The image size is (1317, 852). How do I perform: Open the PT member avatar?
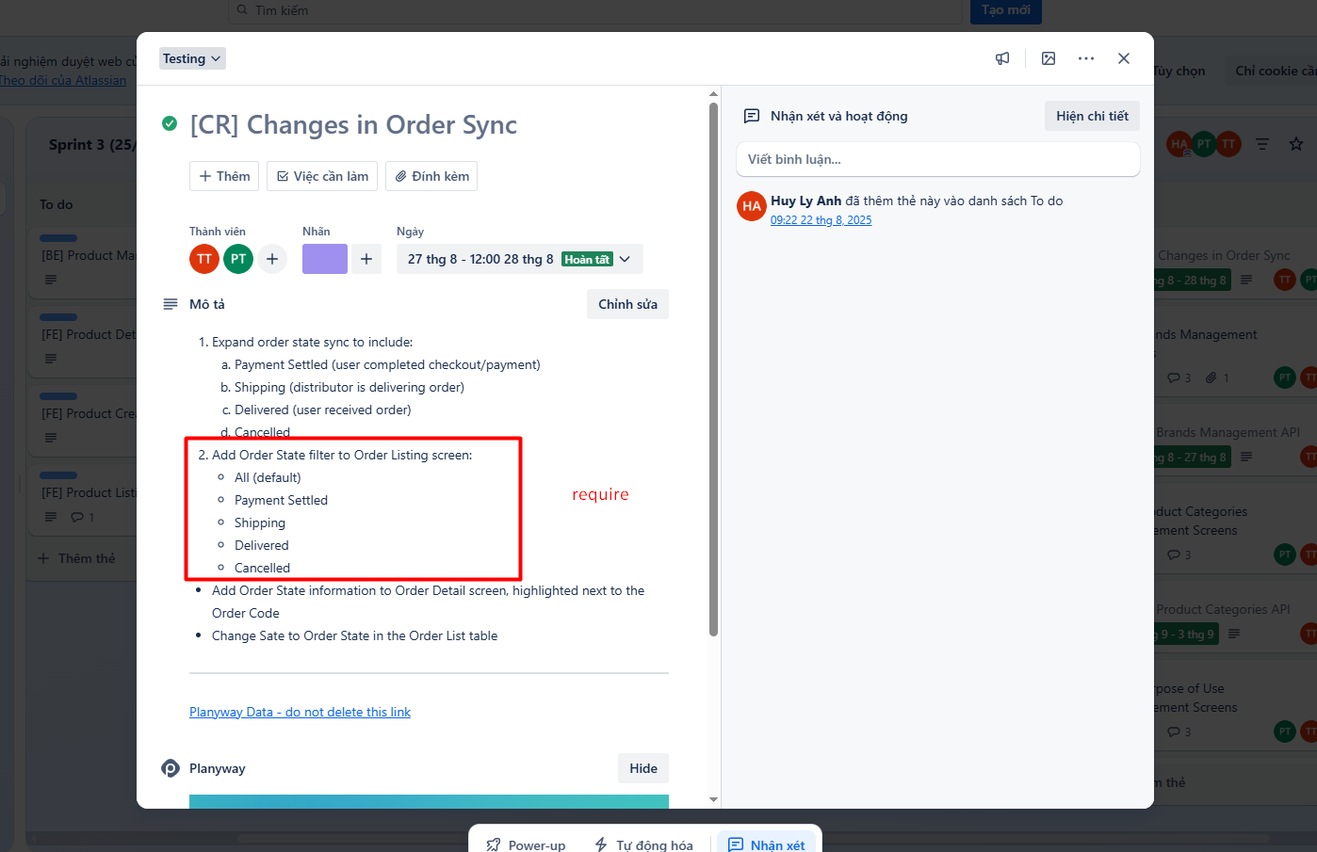pyautogui.click(x=238, y=259)
